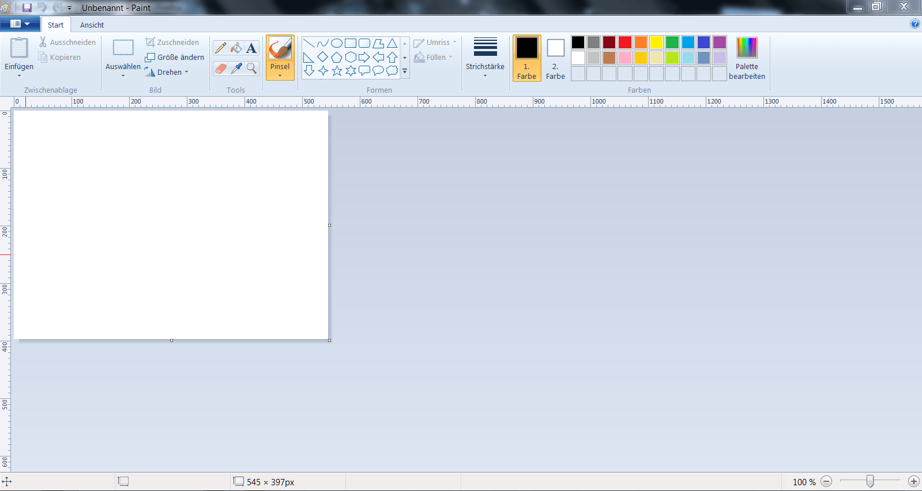Expand the shapes gallery list
This screenshot has height=491, width=922.
click(405, 71)
